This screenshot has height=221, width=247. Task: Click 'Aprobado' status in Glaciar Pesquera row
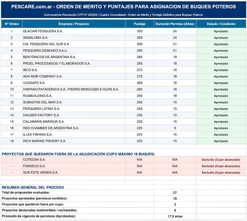221,31
